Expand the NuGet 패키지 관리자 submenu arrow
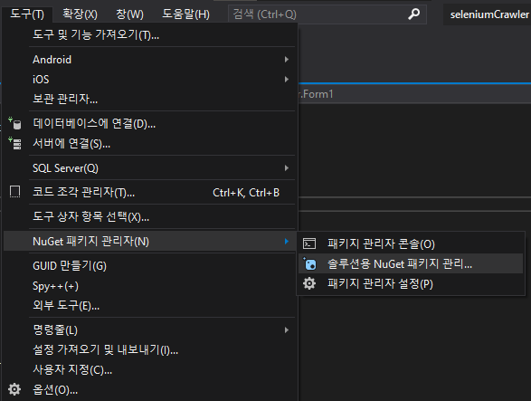This screenshot has width=531, height=401. pyautogui.click(x=287, y=241)
